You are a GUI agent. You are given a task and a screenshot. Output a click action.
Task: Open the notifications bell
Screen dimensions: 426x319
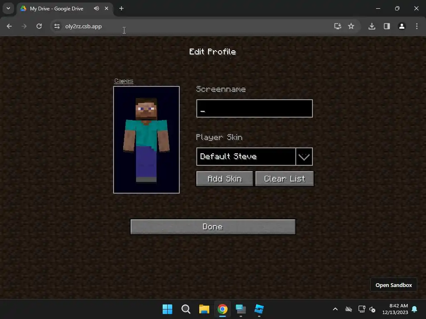(x=415, y=309)
